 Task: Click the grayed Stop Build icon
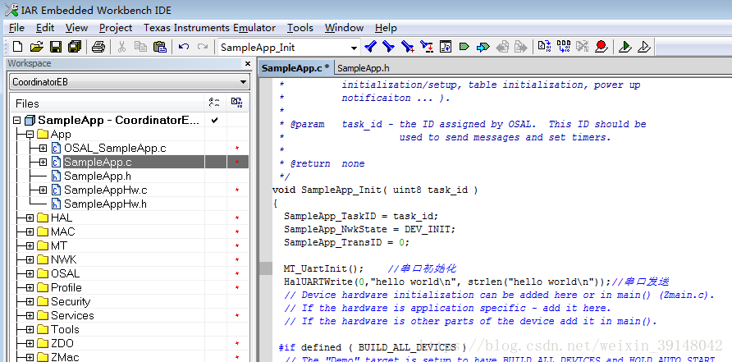point(582,46)
